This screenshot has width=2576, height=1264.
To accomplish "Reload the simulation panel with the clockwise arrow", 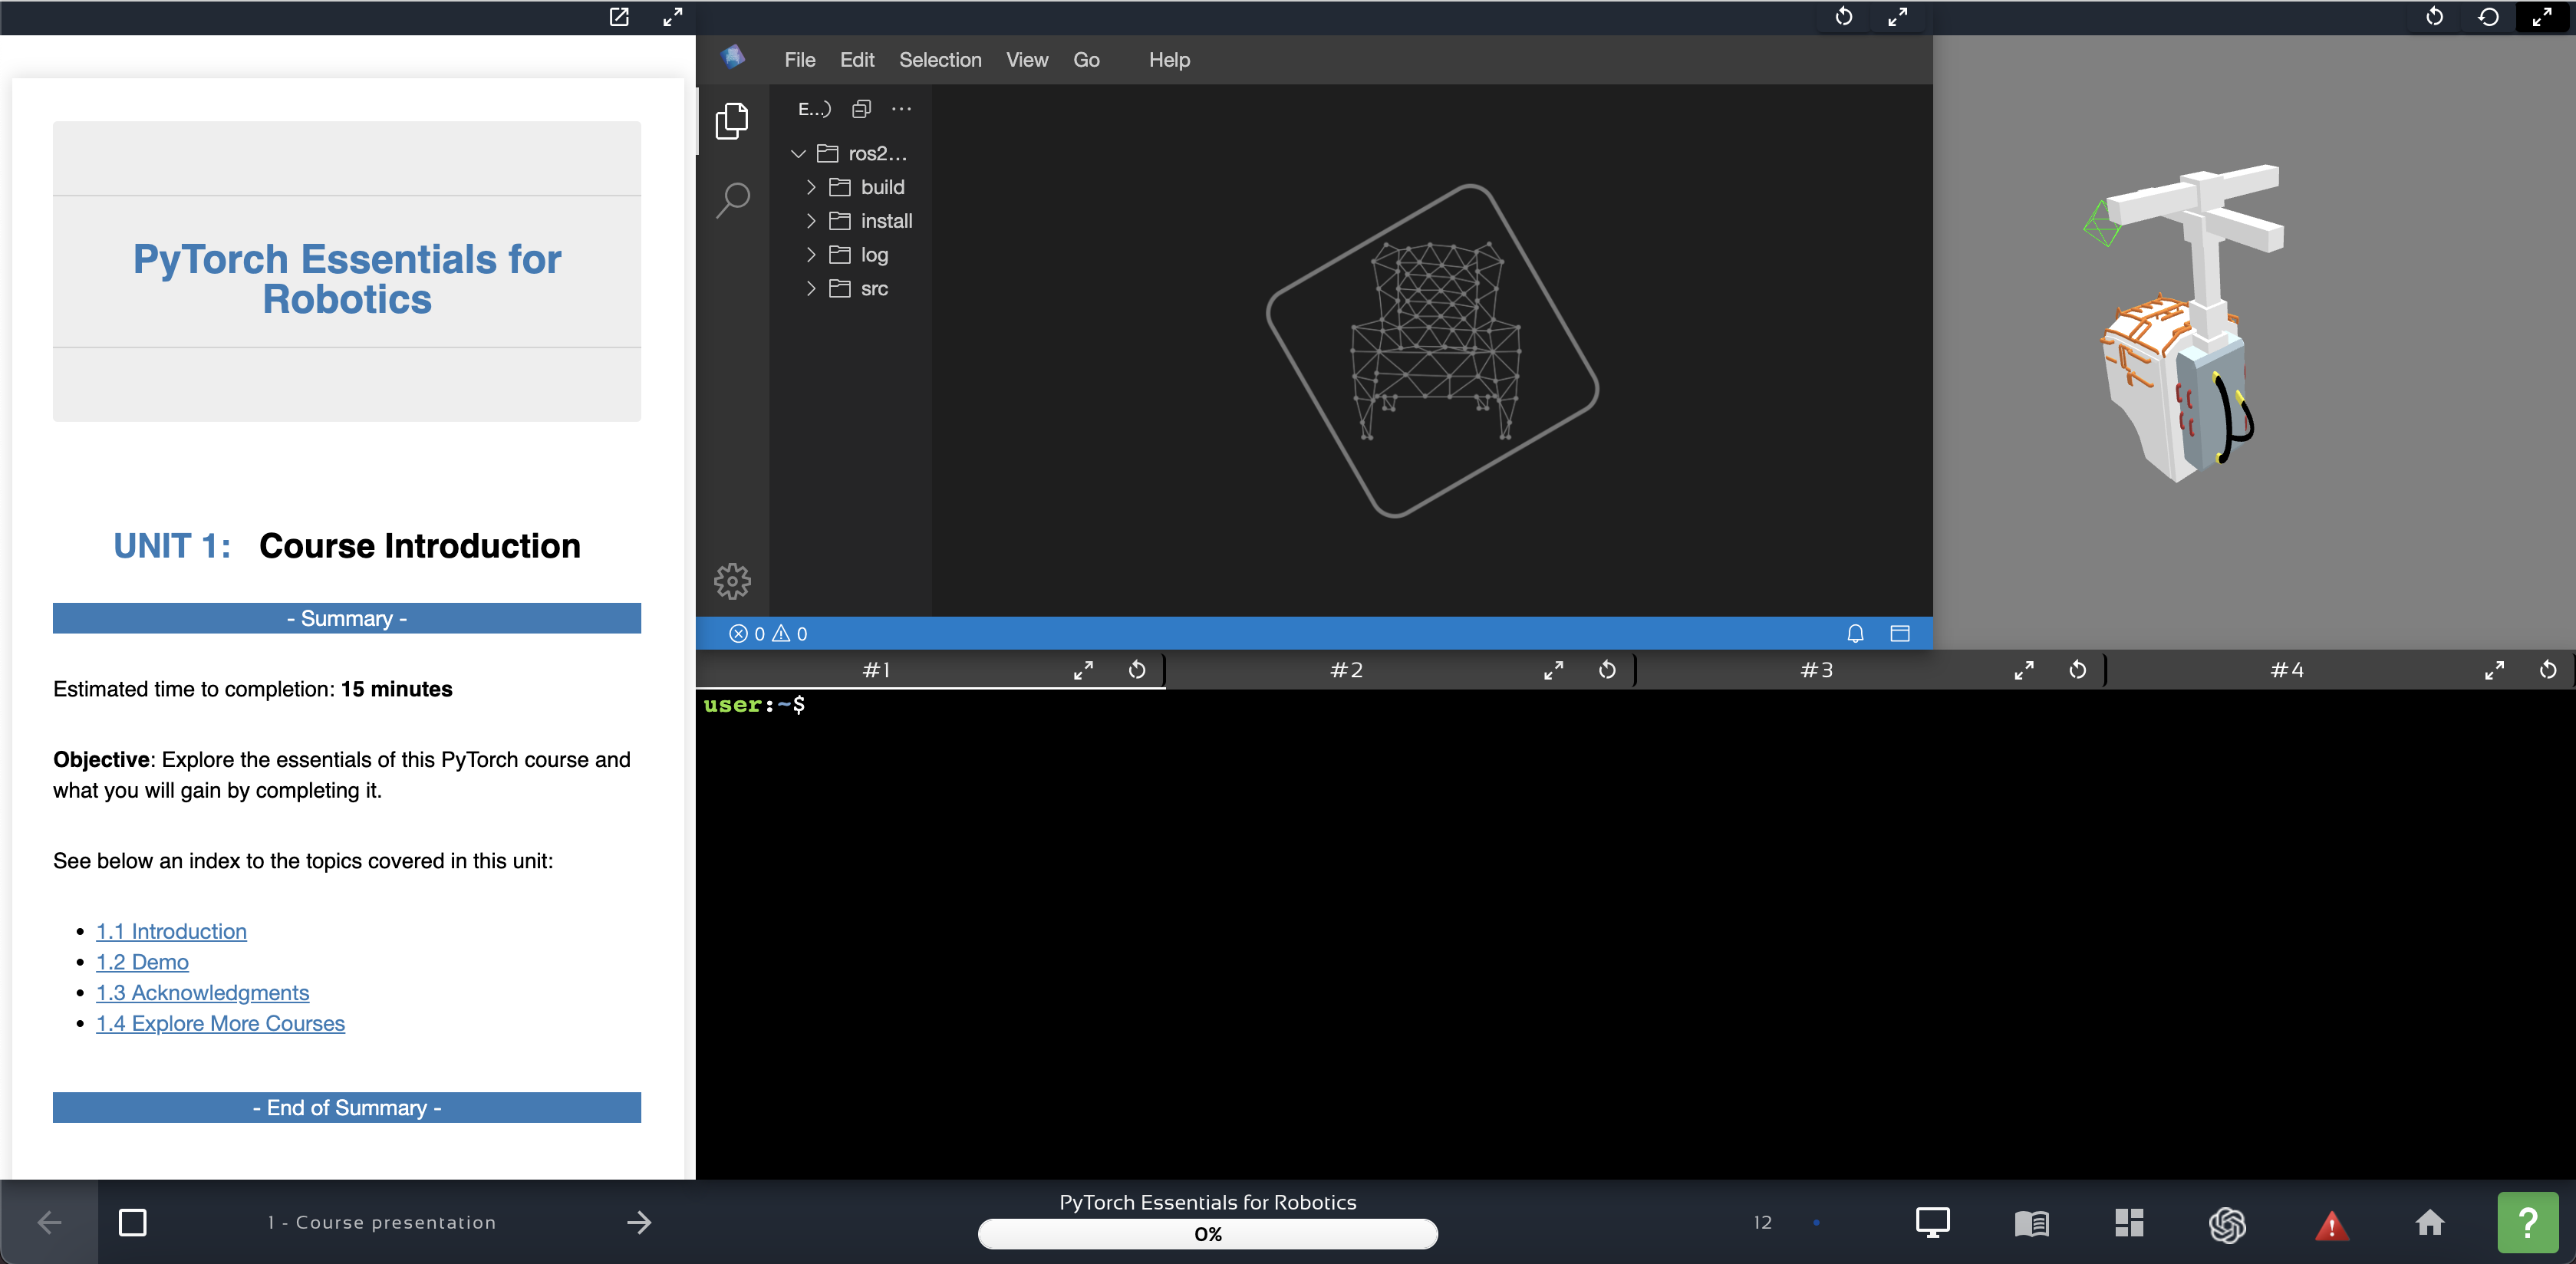I will point(2435,17).
